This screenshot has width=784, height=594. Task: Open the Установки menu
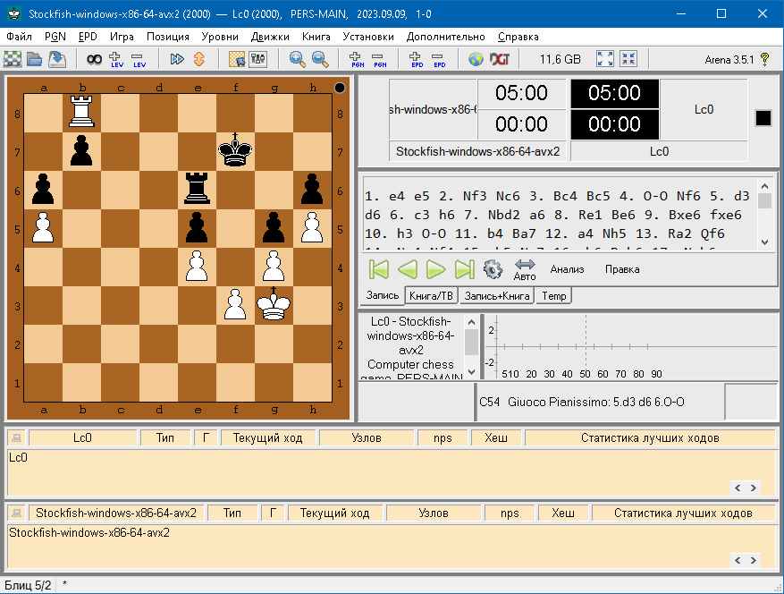(368, 37)
